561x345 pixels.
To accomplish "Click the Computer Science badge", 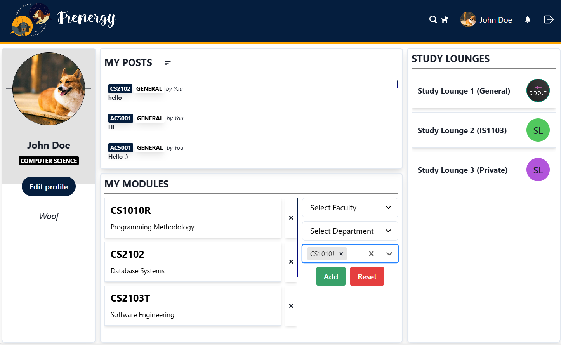I will (49, 161).
